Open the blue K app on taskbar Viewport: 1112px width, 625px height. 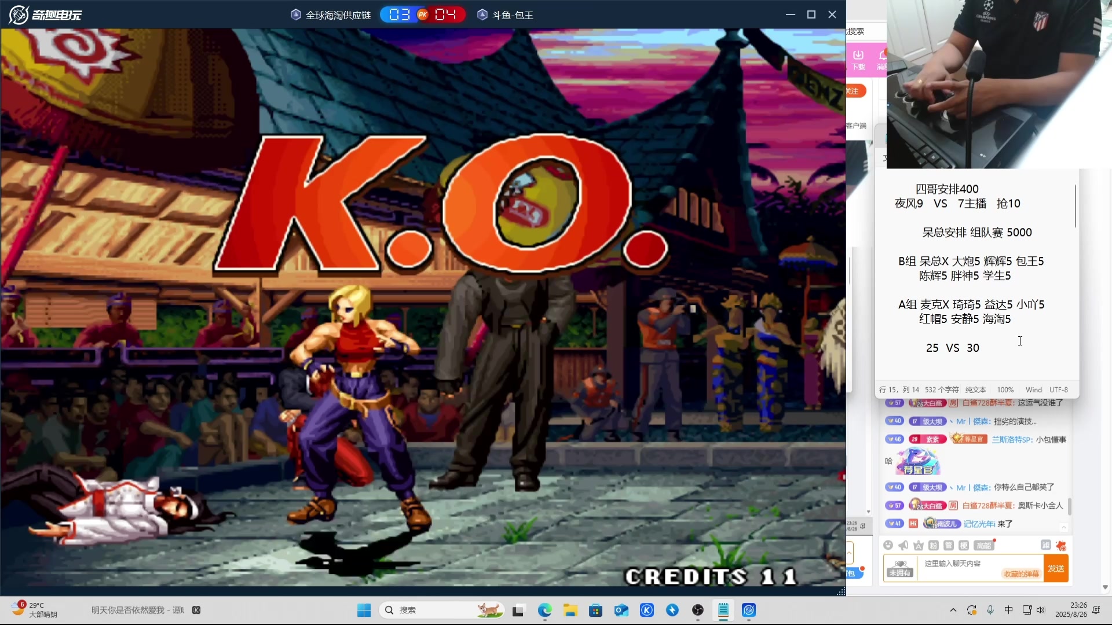(647, 610)
